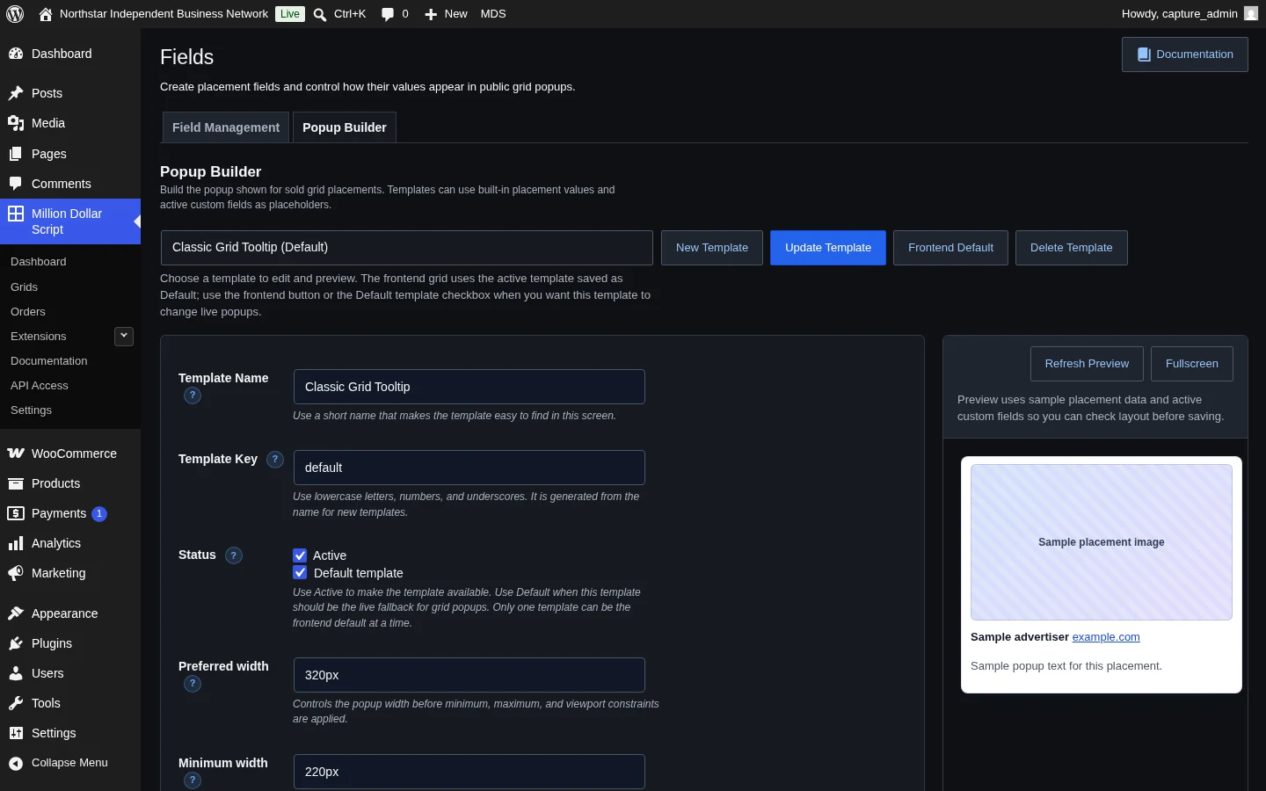Viewport: 1266px width, 791px height.
Task: Click the Refresh Preview button
Action: (1087, 364)
